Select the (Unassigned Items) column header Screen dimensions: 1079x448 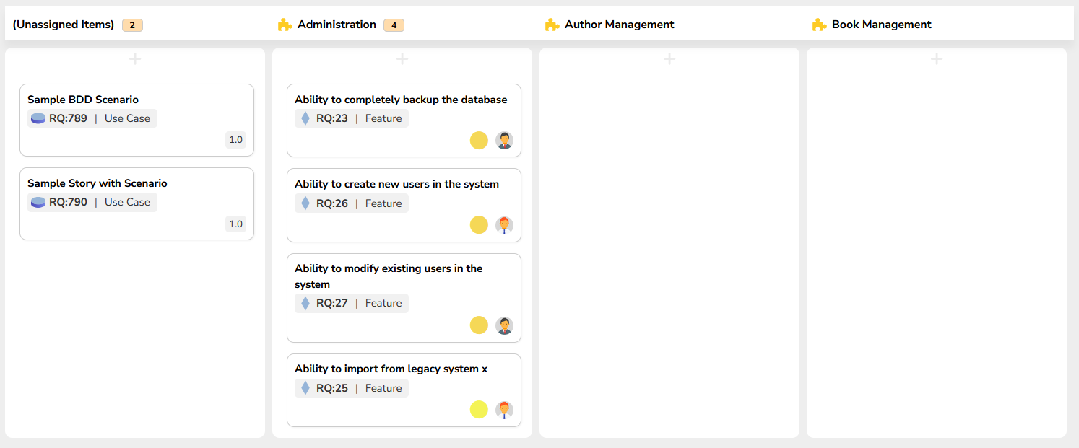click(x=64, y=25)
